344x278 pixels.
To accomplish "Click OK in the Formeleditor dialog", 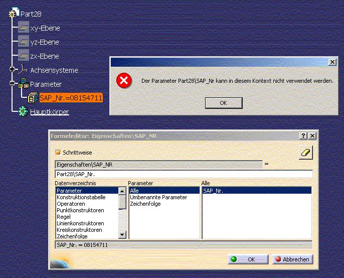I will coord(248,259).
